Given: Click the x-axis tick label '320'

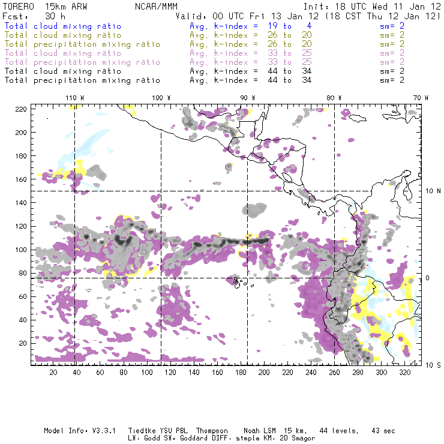Looking at the screenshot, I should tap(404, 373).
